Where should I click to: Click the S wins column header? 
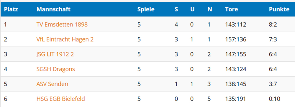(x=176, y=9)
